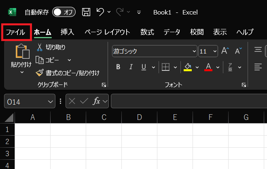Expand the Name Box dropdown arrow
267x169 pixels.
tap(51, 101)
